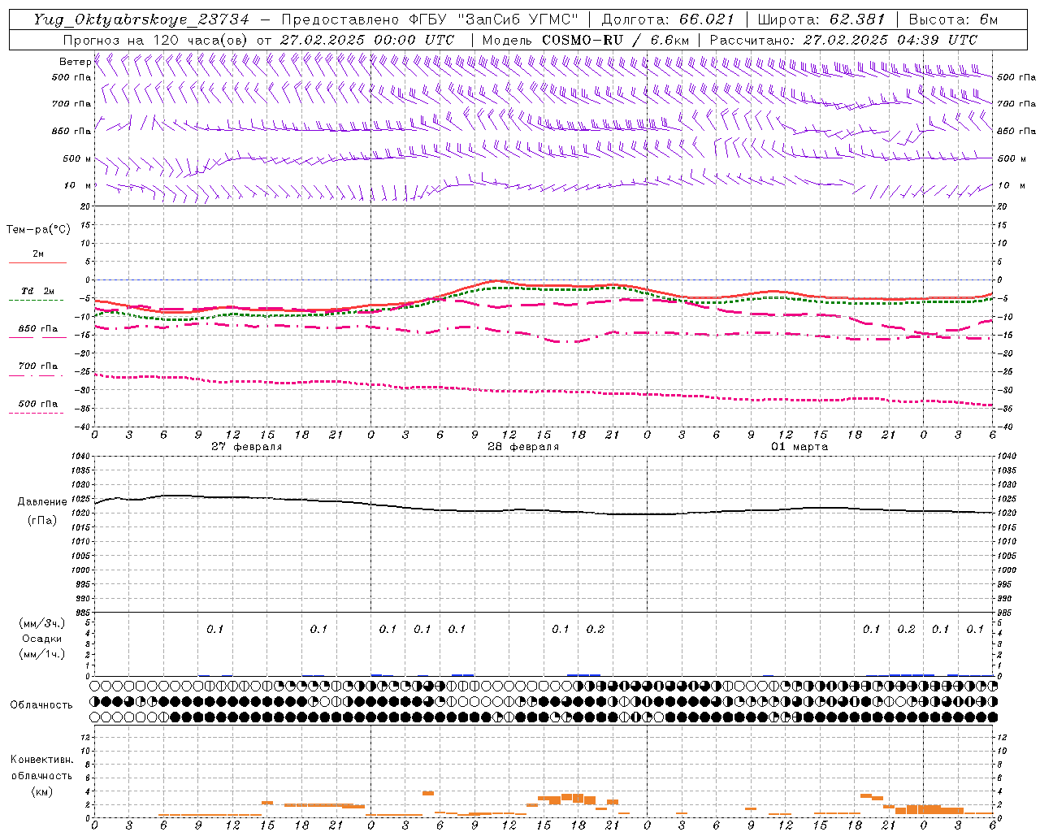The image size is (1040, 832).
Task: Select the 10 м wind level label on left axis
Action: [78, 185]
